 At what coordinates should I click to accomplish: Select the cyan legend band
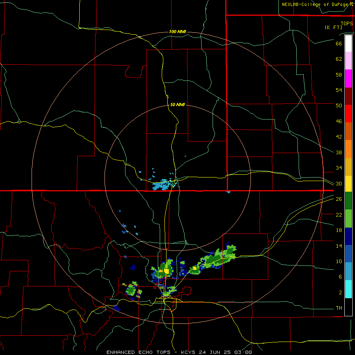[348, 289]
